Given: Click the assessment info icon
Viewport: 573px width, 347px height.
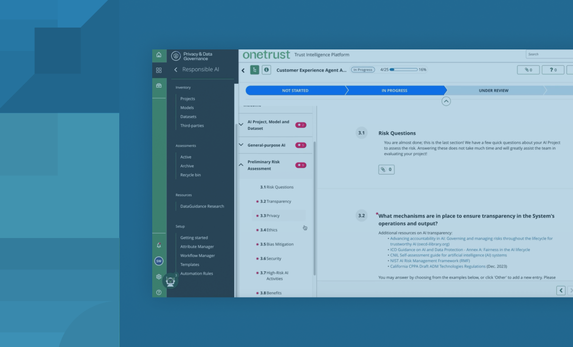Looking at the screenshot, I should click(266, 70).
